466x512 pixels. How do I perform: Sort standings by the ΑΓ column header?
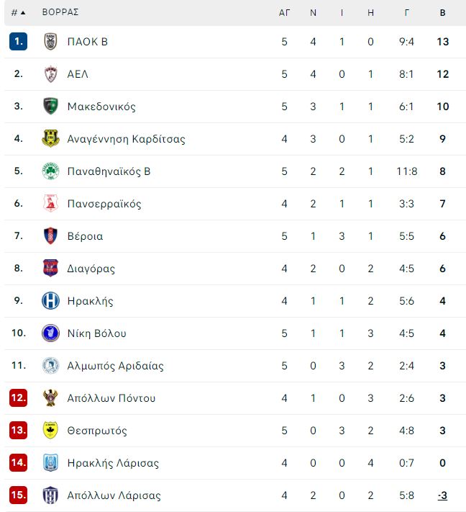(284, 13)
